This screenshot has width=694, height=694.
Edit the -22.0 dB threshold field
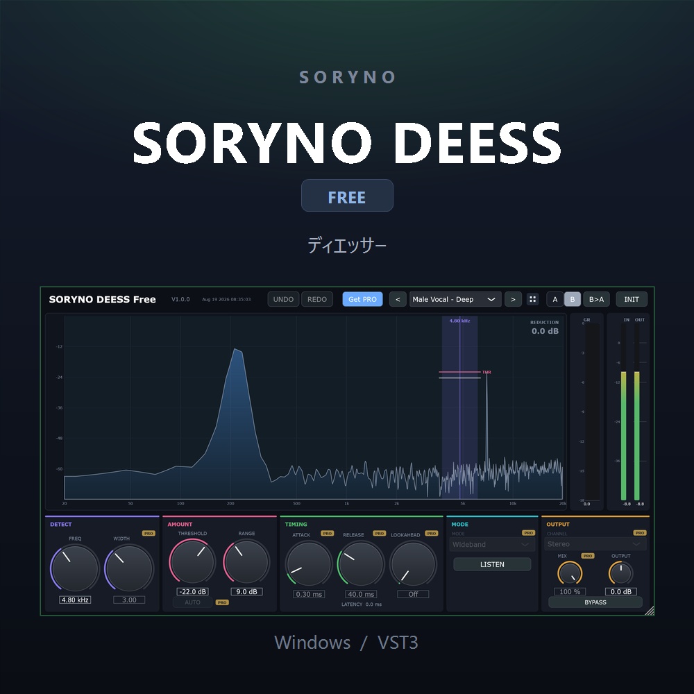(192, 591)
